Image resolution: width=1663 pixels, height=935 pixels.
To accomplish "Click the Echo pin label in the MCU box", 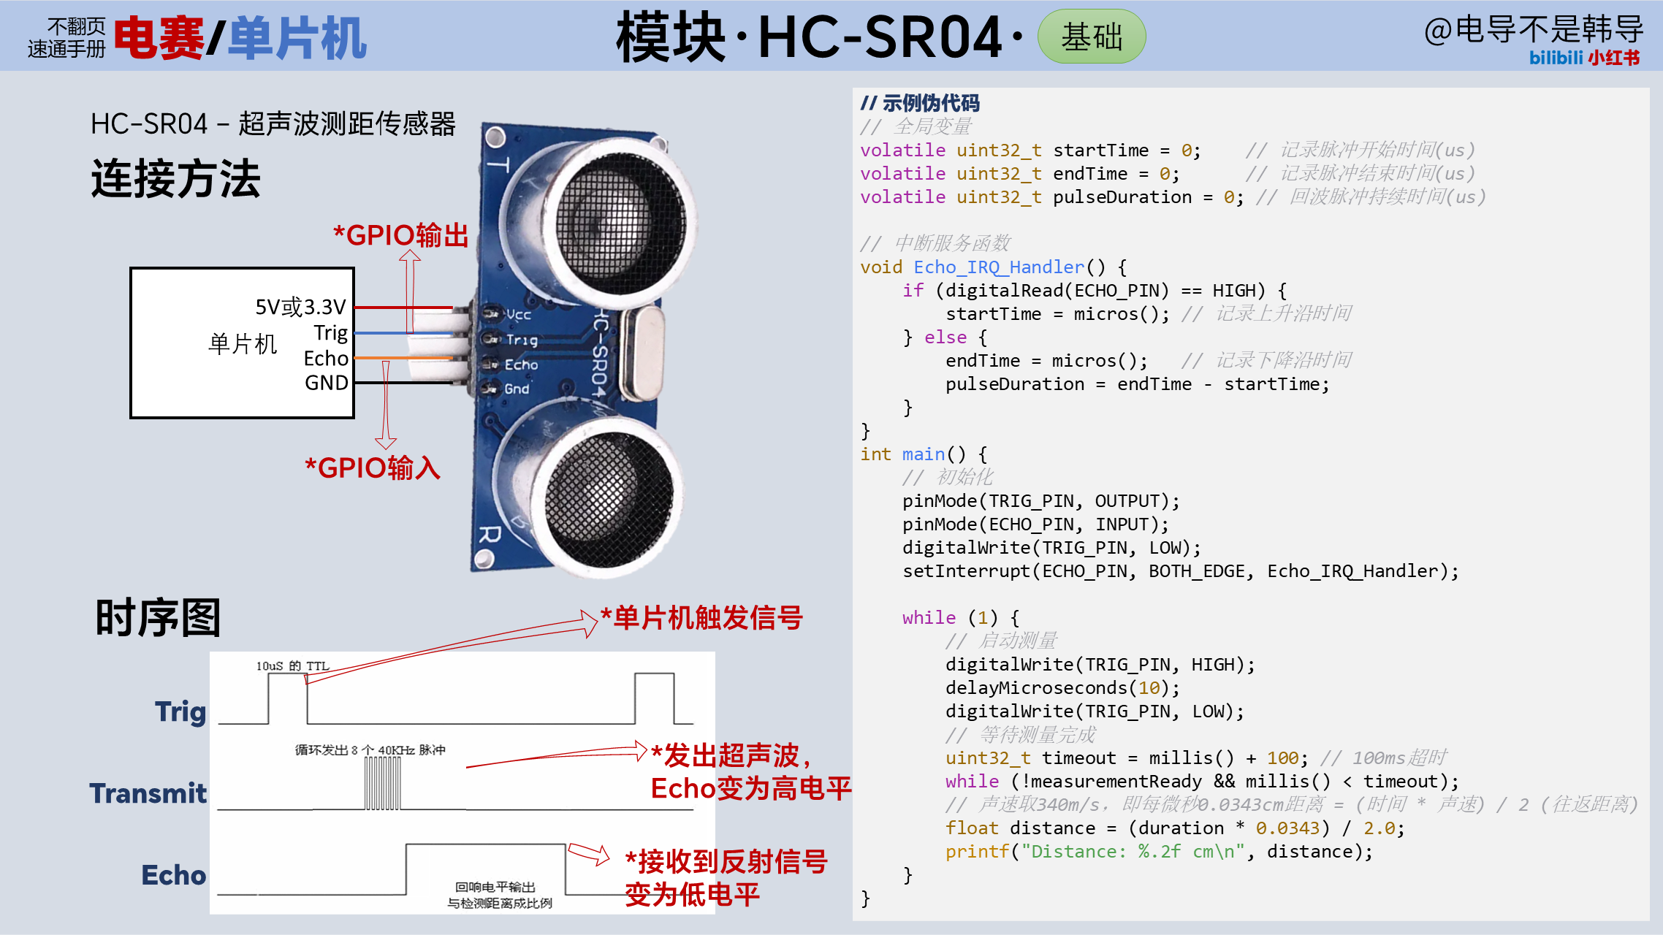I will pos(326,358).
